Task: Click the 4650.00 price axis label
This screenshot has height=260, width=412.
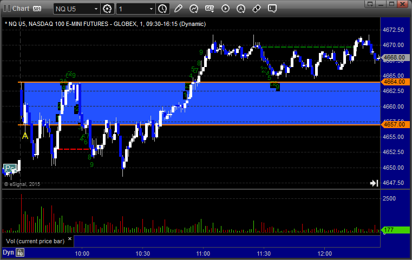Action: point(394,168)
